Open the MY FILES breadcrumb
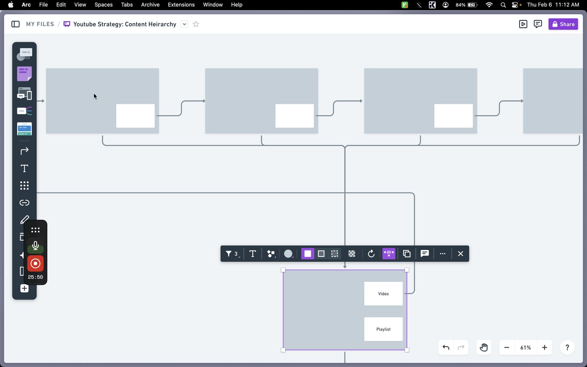587x367 pixels. 40,24
